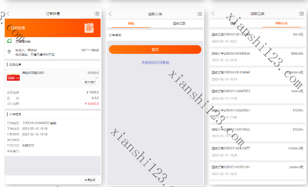
Task: Click the product name 淘宝优惠券5000
Action: click(x=33, y=73)
